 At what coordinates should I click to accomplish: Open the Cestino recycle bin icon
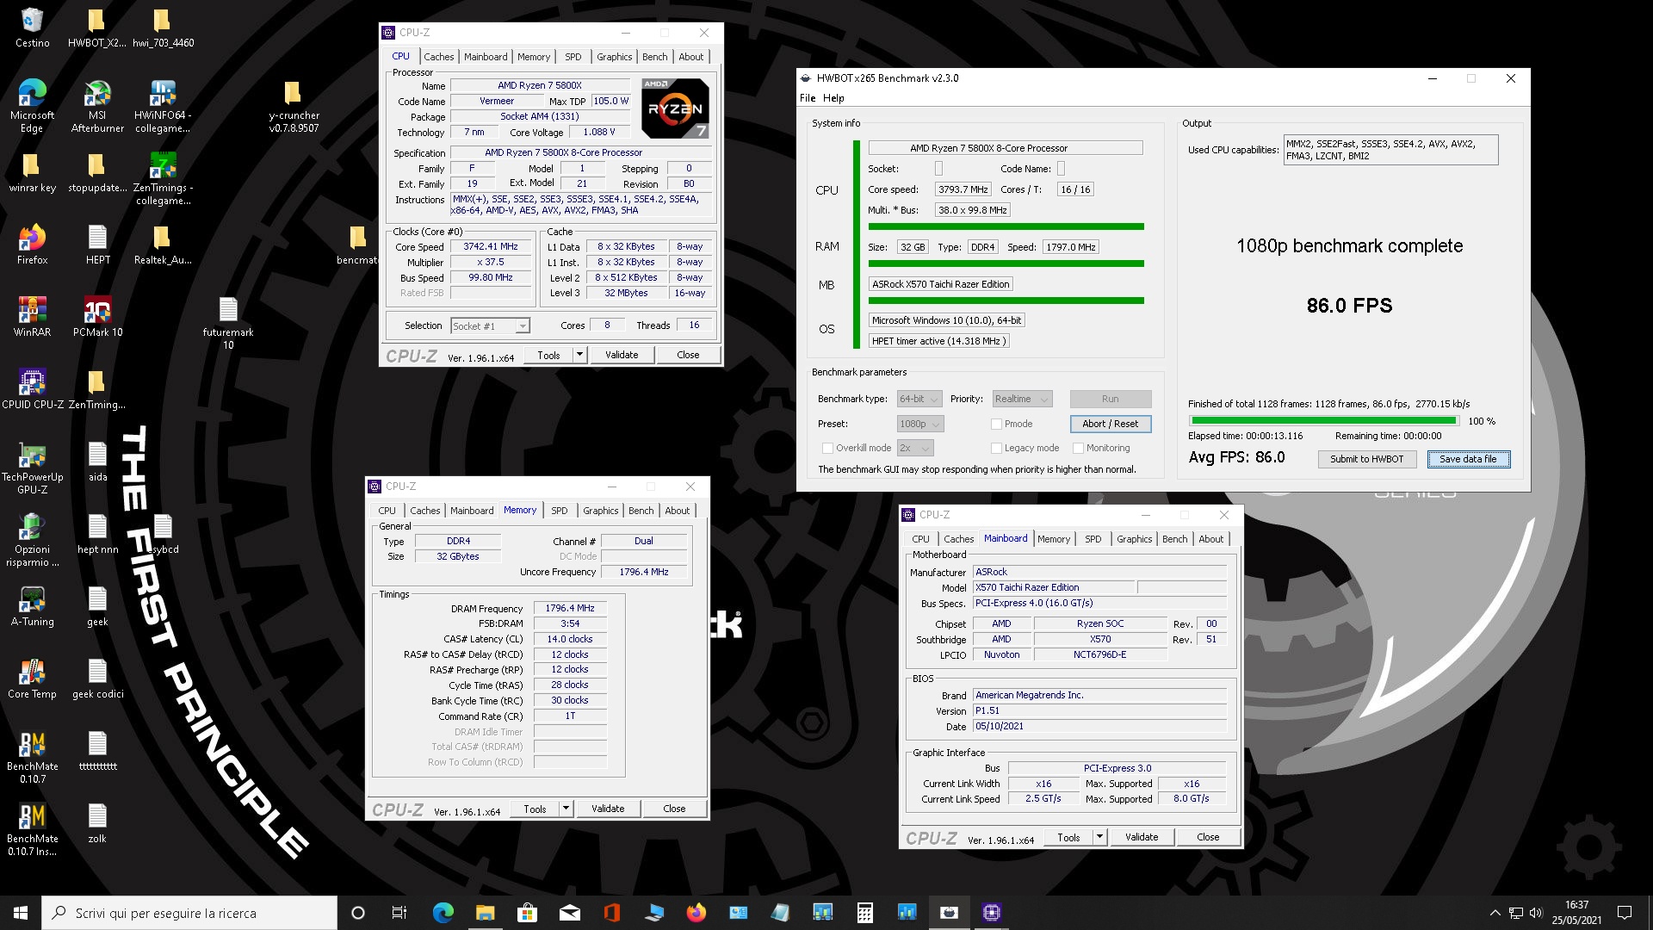(32, 28)
